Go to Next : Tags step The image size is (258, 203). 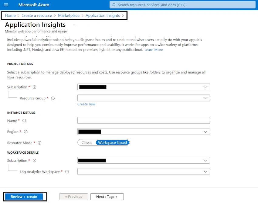point(107,197)
